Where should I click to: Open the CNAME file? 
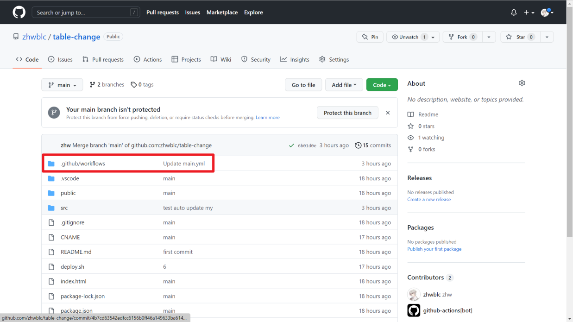70,237
